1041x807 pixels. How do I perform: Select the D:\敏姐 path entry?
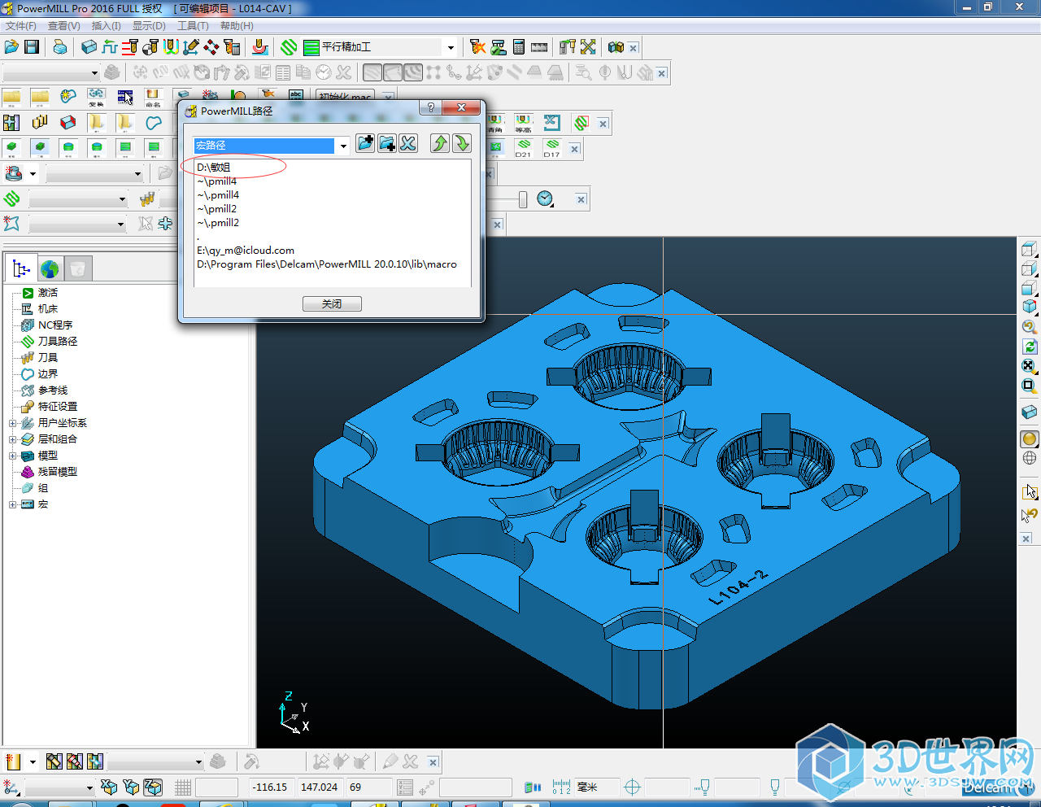pyautogui.click(x=214, y=168)
